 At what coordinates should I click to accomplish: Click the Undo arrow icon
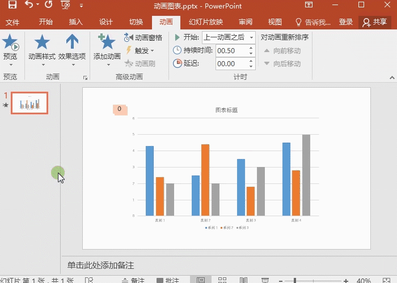coord(29,5)
